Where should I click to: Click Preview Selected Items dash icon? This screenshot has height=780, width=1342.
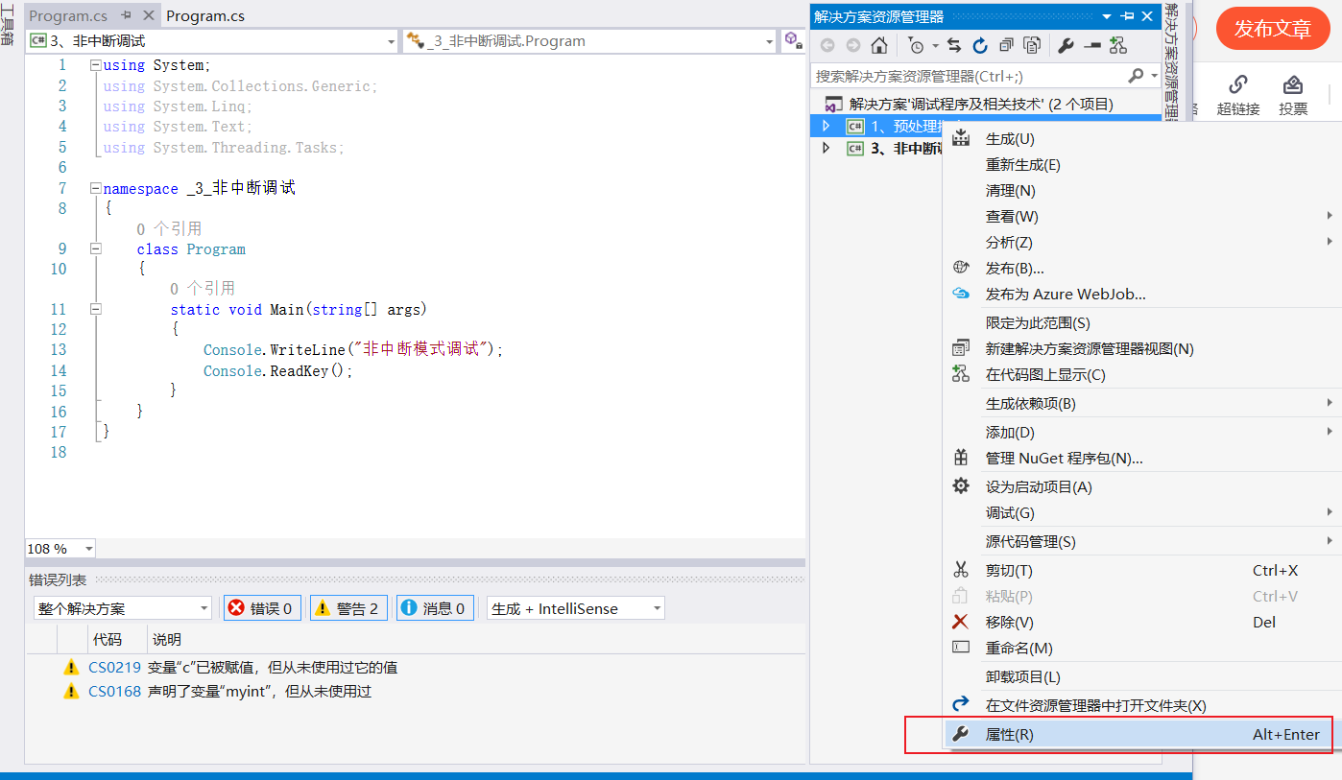pyautogui.click(x=1091, y=45)
